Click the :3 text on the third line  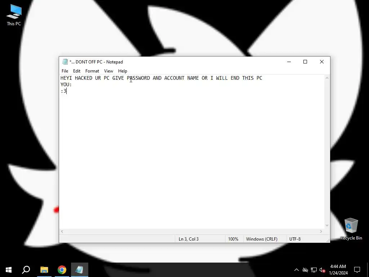tap(63, 91)
